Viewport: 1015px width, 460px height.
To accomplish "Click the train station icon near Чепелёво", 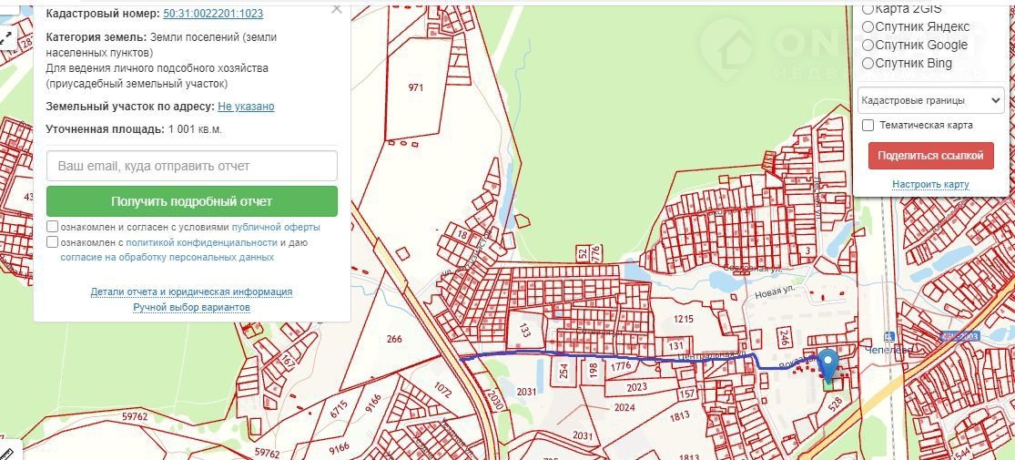I will point(888,336).
